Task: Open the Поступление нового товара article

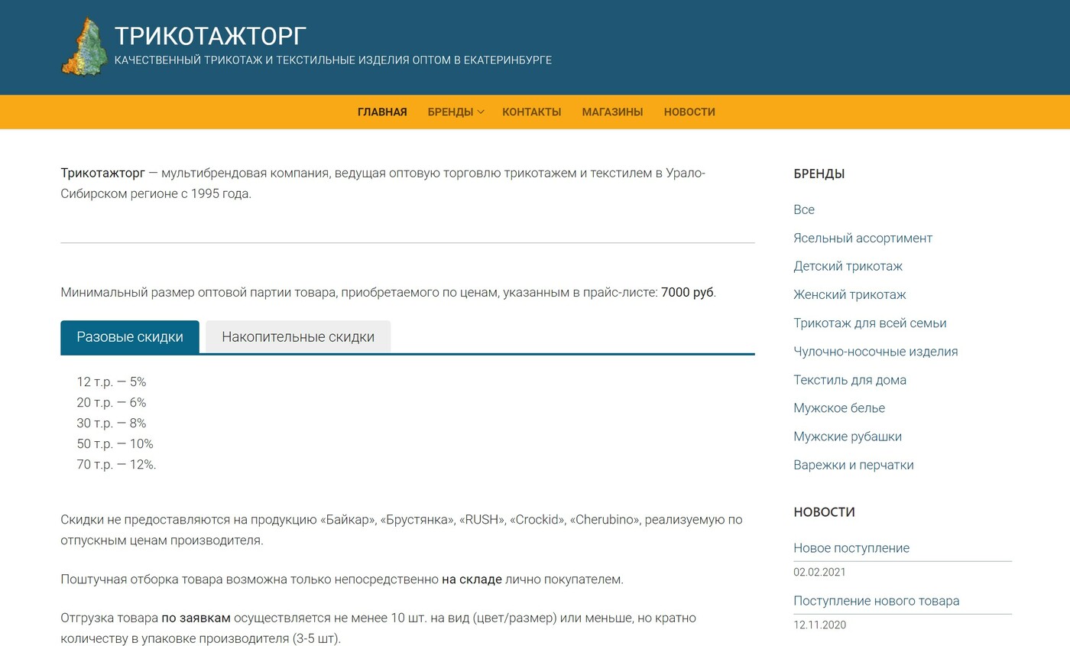Action: (x=876, y=600)
